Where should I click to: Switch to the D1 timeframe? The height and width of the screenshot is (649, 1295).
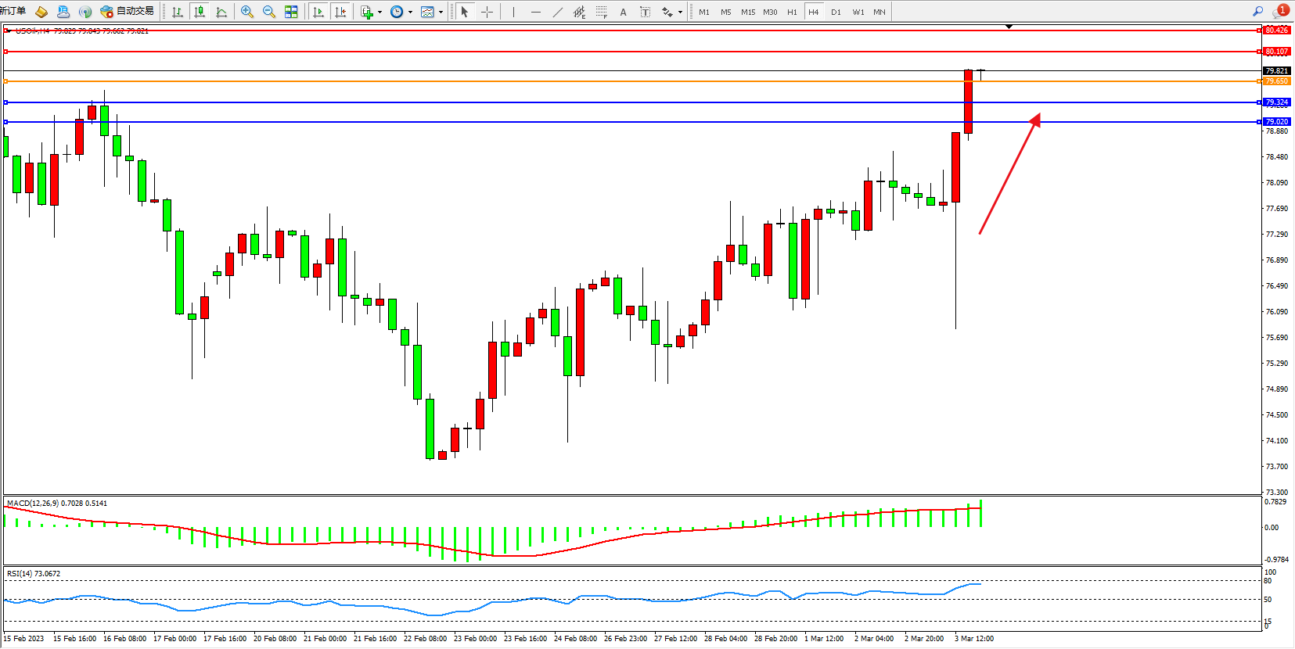[836, 12]
